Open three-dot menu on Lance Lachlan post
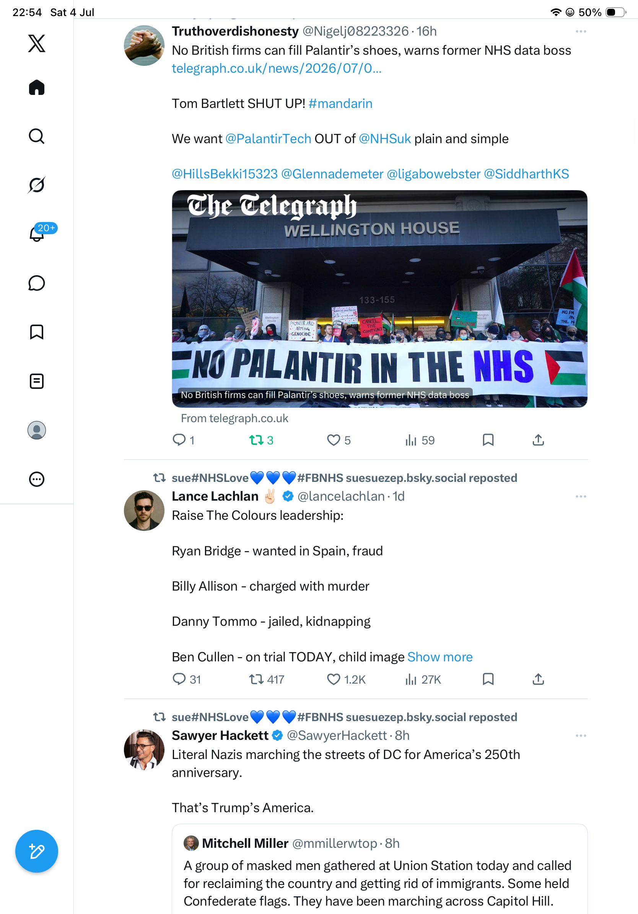This screenshot has width=638, height=914. pos(581,496)
